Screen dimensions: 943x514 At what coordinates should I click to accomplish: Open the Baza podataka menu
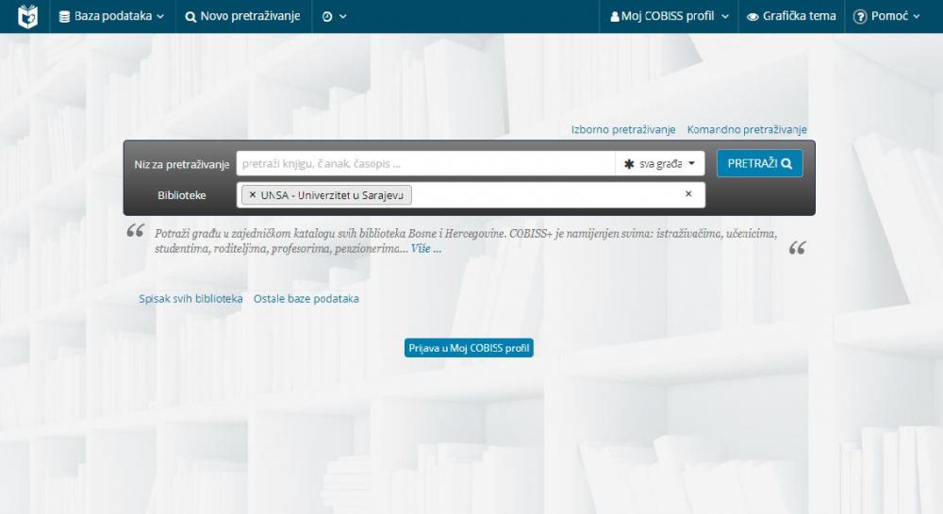point(111,16)
